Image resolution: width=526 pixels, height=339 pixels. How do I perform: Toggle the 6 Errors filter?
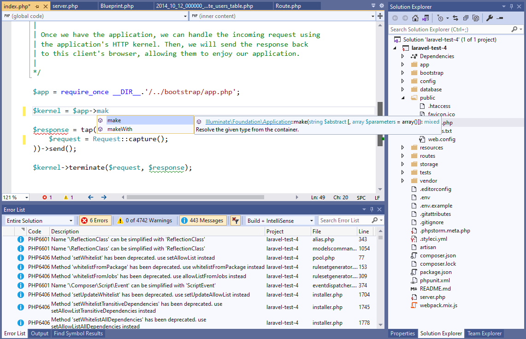point(95,220)
